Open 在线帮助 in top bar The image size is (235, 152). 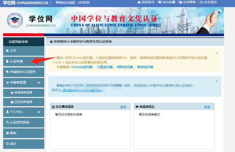pos(190,2)
